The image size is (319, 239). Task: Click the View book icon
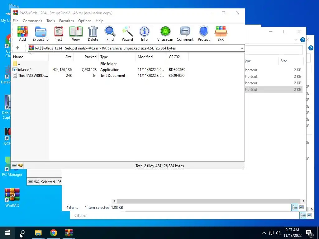(x=76, y=34)
